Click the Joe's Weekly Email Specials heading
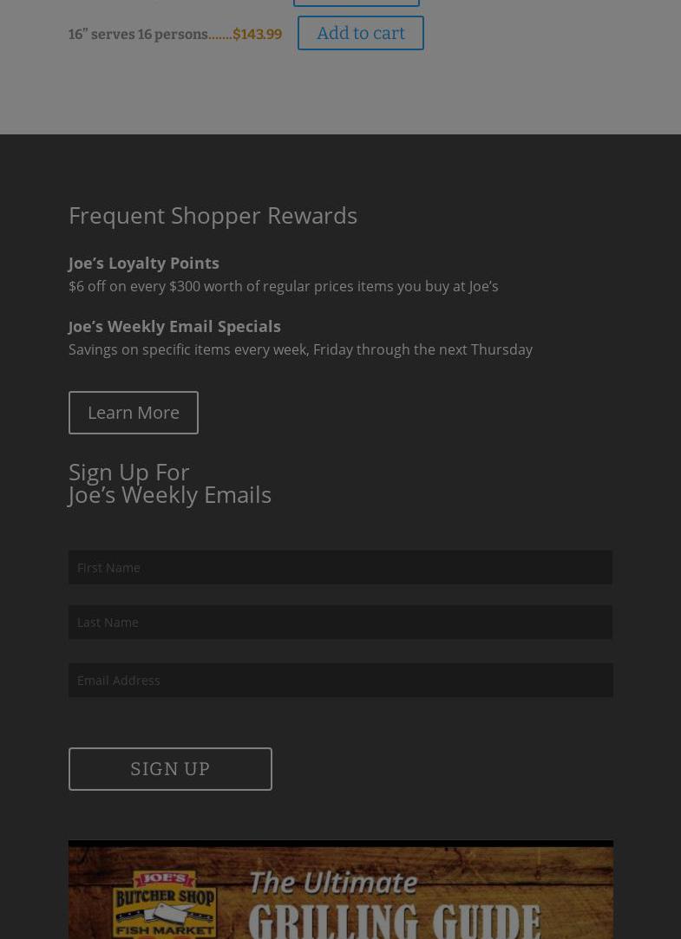This screenshot has width=681, height=939. pyautogui.click(x=174, y=326)
